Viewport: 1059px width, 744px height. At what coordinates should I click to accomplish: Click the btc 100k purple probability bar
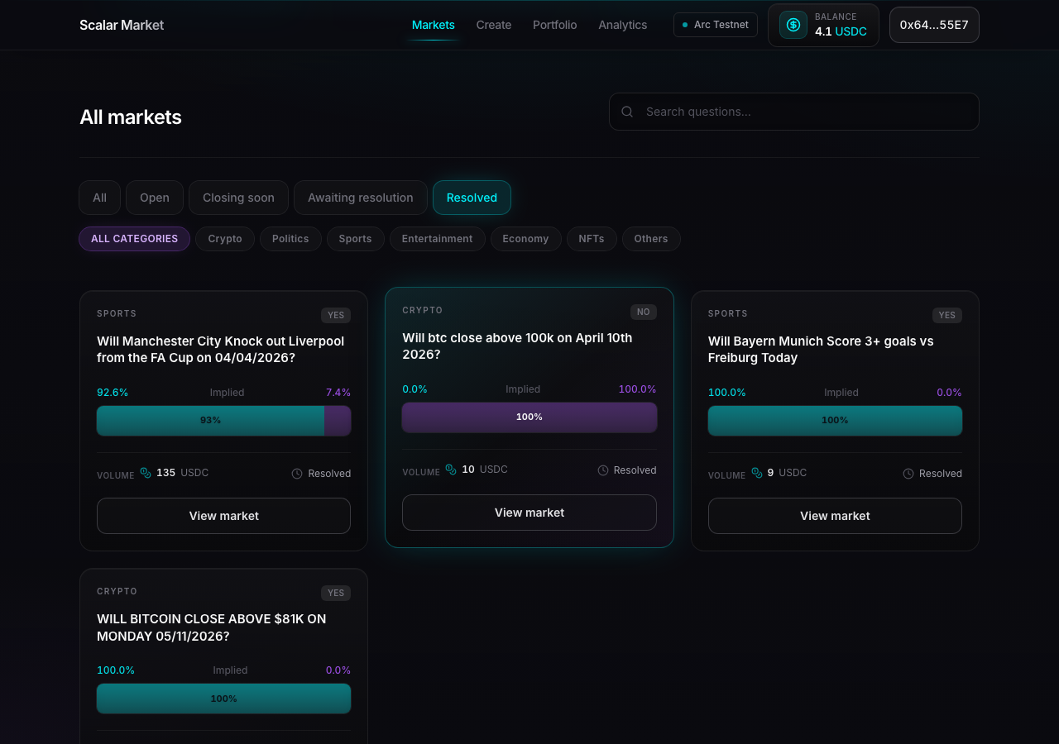(x=529, y=417)
